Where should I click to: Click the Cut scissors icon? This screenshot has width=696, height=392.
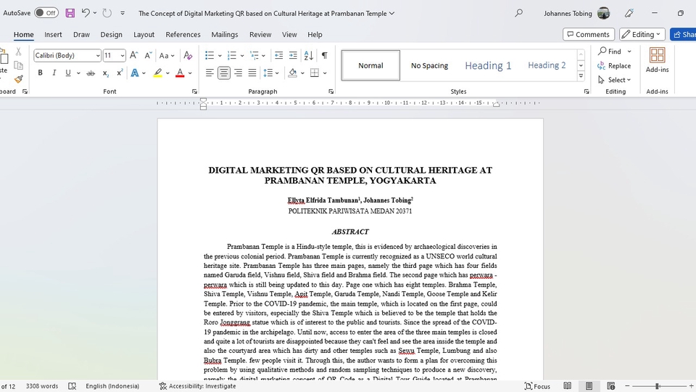[18, 52]
